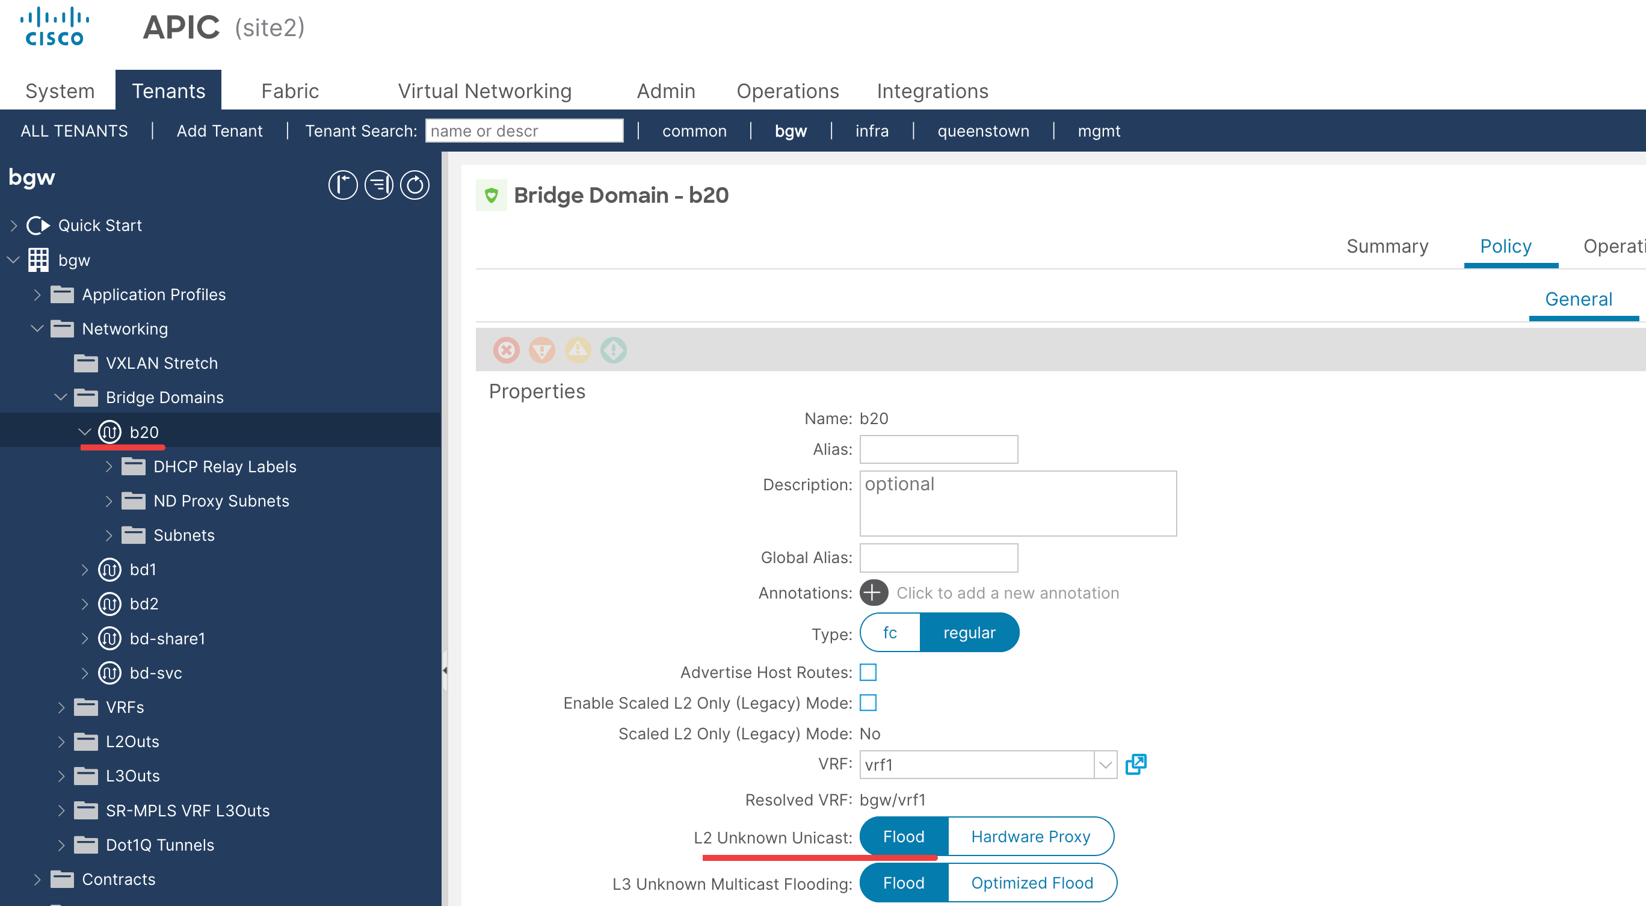
Task: Select the General sub-tab
Action: click(1578, 299)
